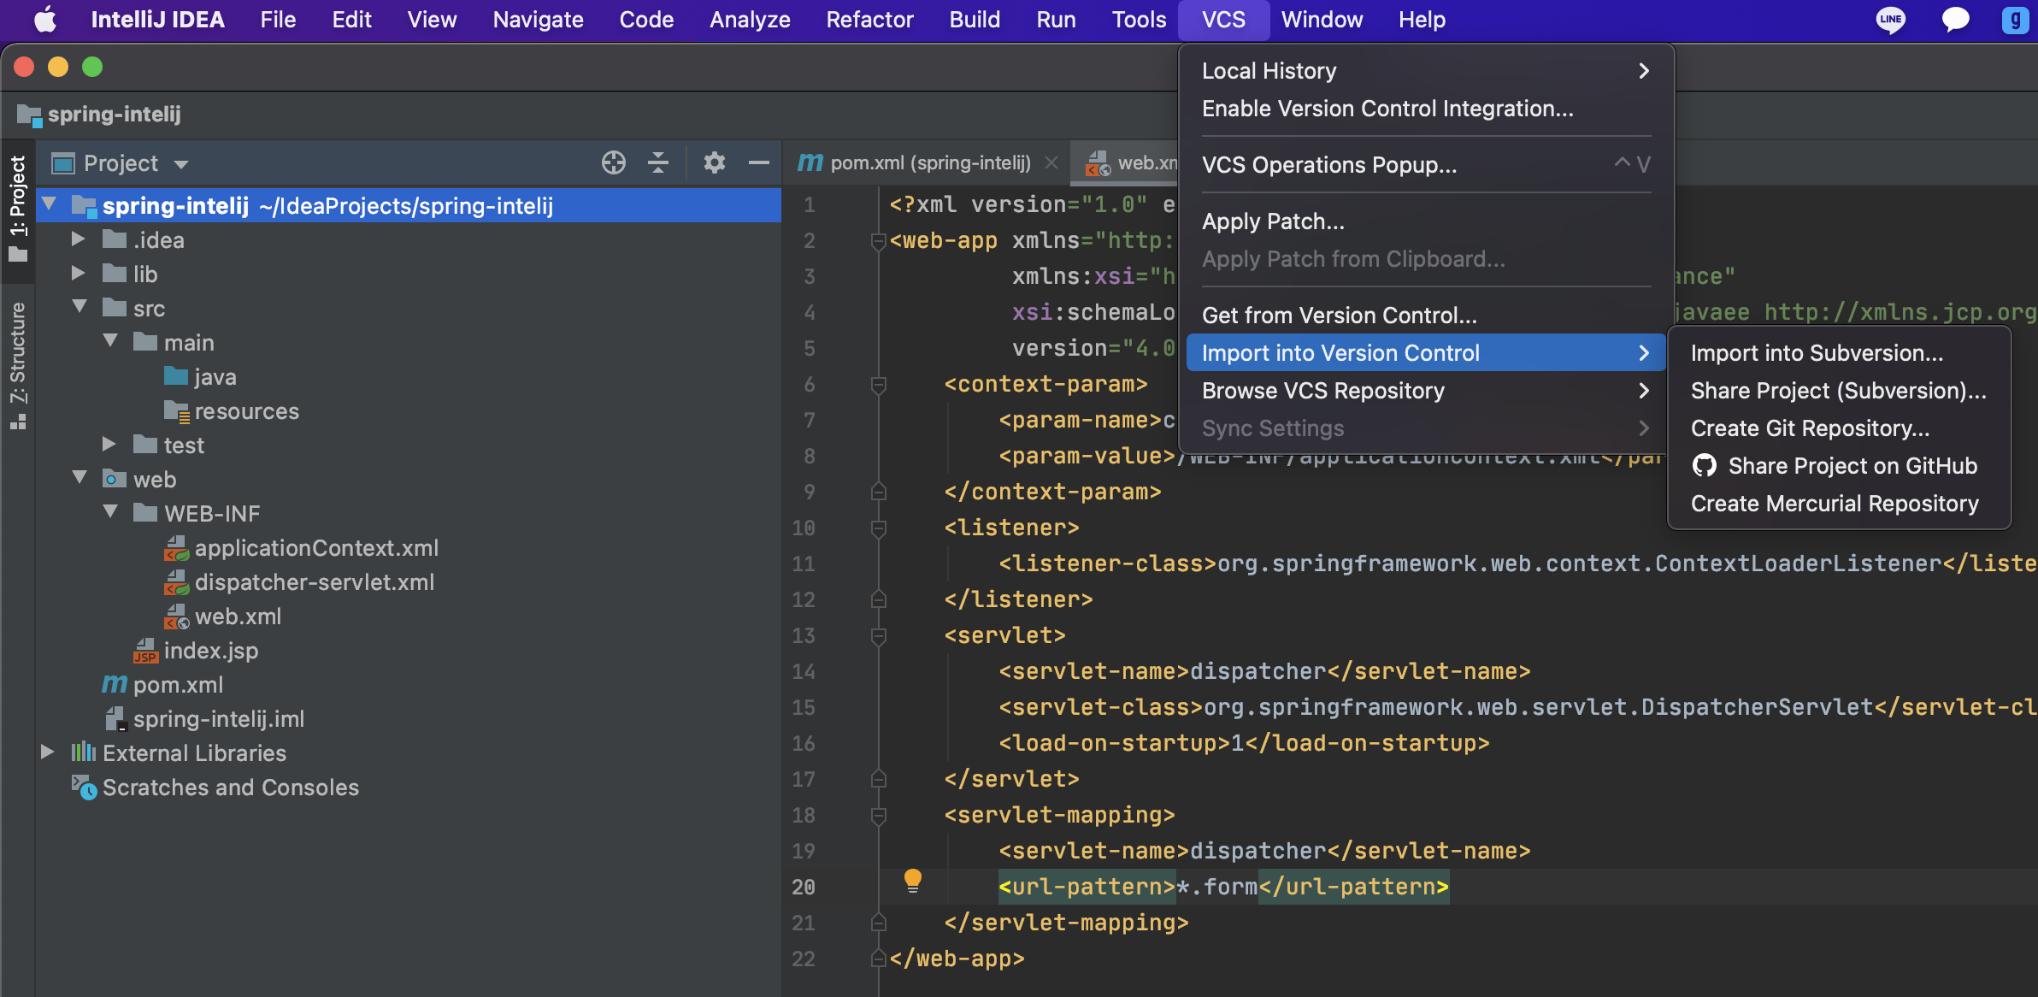The image size is (2038, 997).
Task: Close the pom.xml editor tab
Action: tap(1051, 162)
